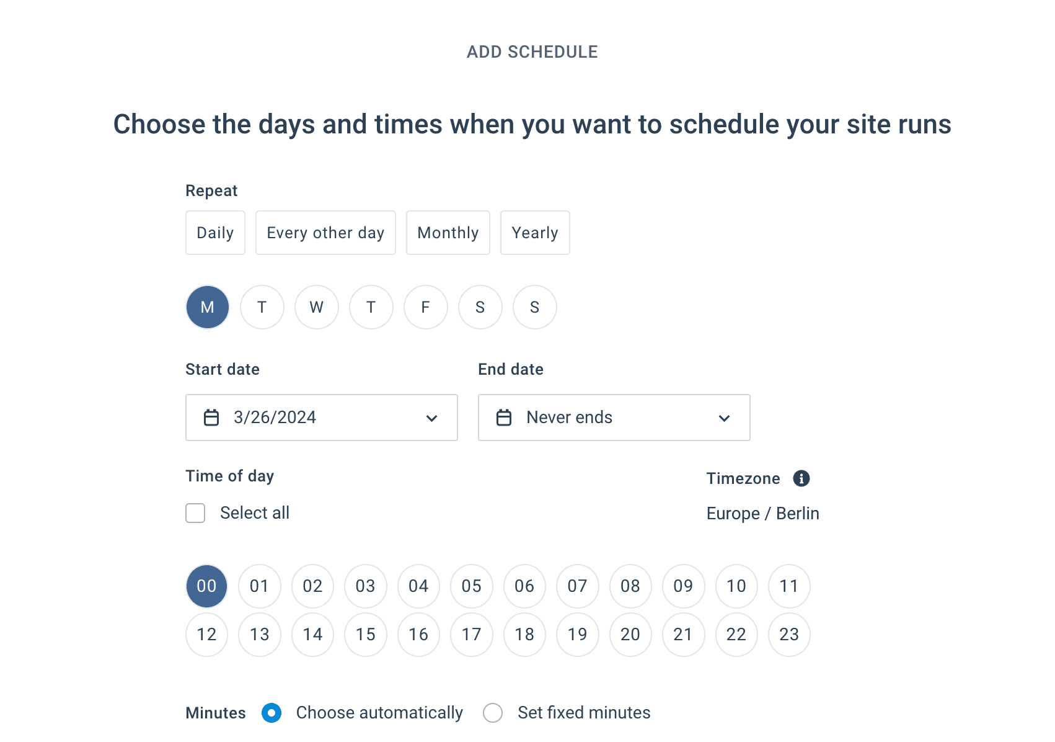Expand the End date dropdown chevron

[x=724, y=418]
